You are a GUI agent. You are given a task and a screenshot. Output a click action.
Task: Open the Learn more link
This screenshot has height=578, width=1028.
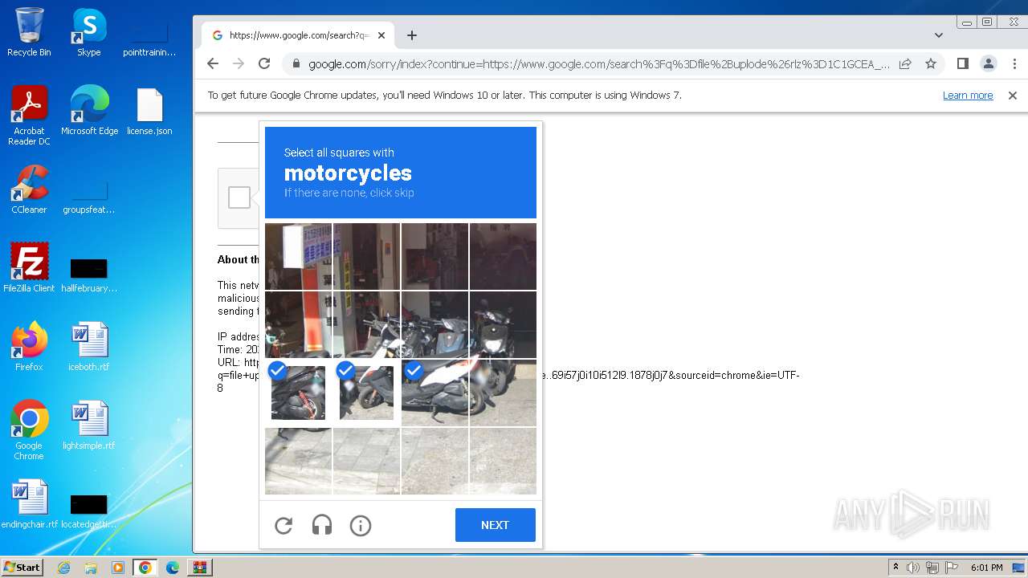click(x=968, y=95)
